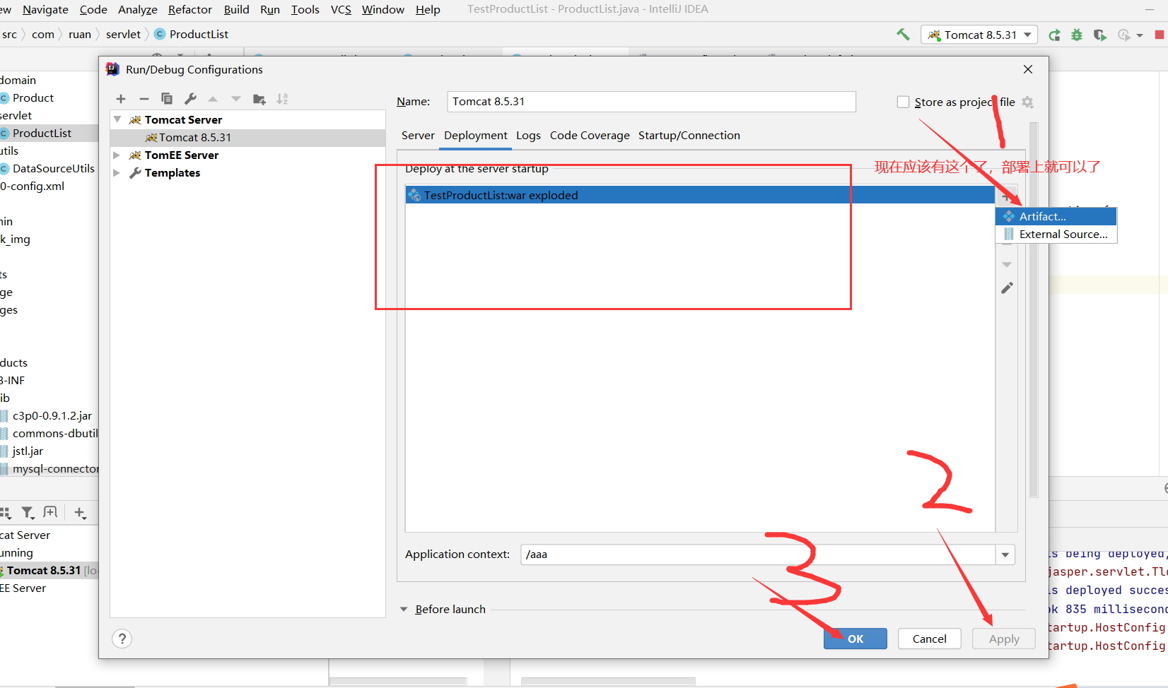Select c3p0-0.9.1.2.jar in the project tree
The image size is (1168, 688).
[x=52, y=415]
